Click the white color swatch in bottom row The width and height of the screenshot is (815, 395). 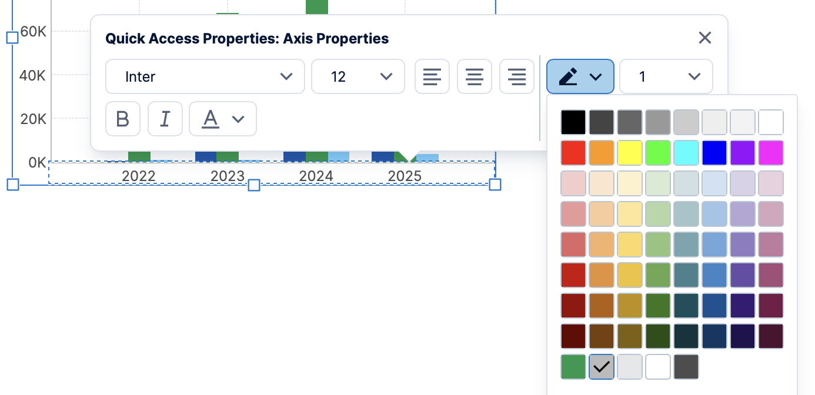click(x=658, y=366)
